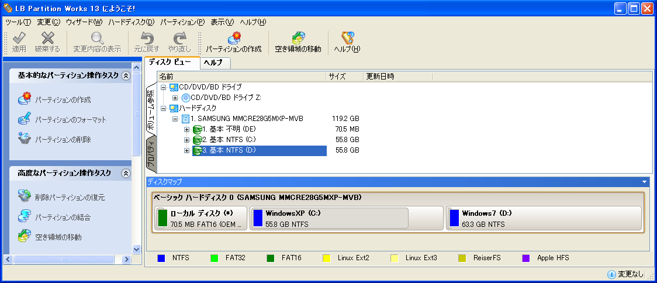Click sidebar 削除パーティションの復元 task icon
The height and width of the screenshot is (283, 657).
pyautogui.click(x=25, y=196)
